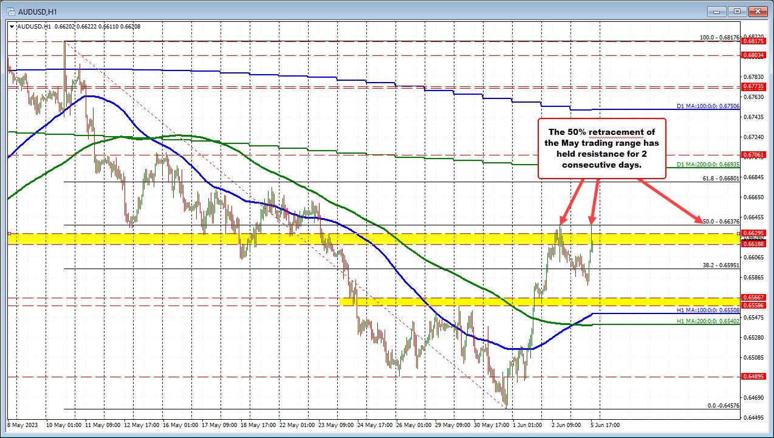Click the chart window icon in title bar
Screen dimensions: 774x438
tap(10, 10)
